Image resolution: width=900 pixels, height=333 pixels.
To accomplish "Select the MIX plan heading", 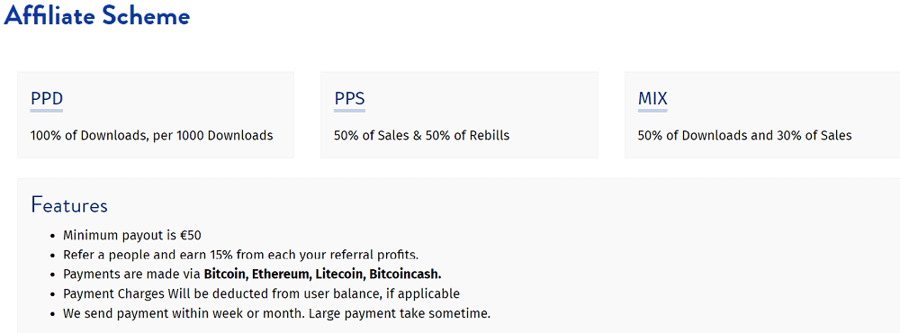I will pyautogui.click(x=652, y=99).
